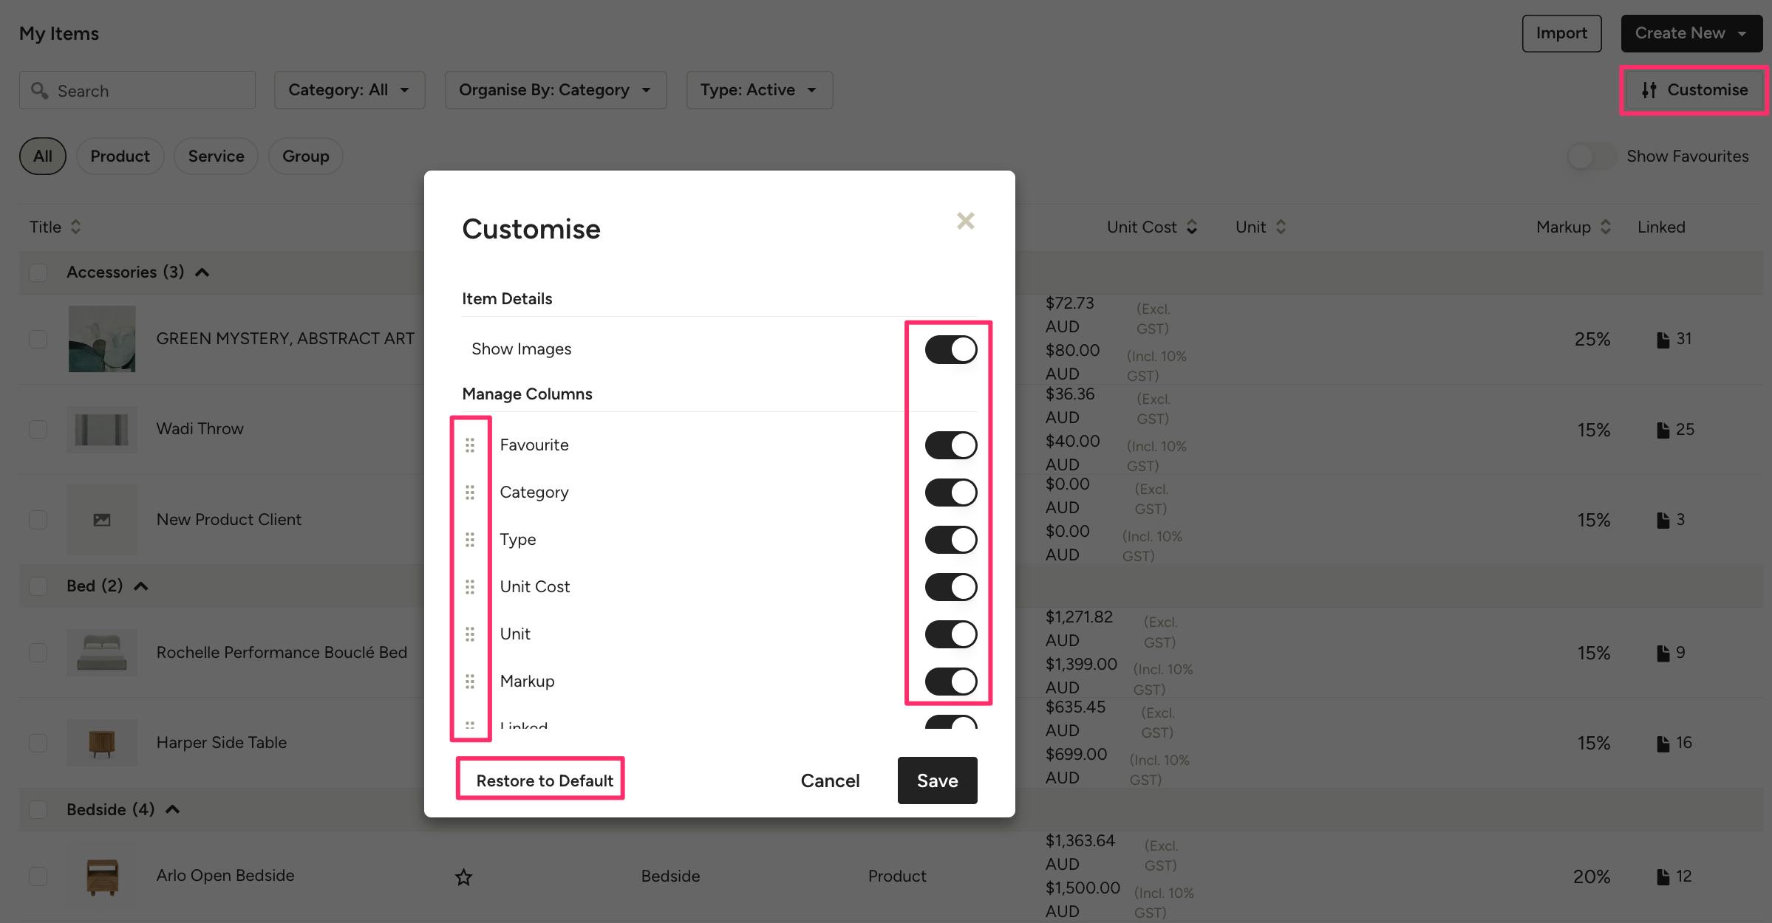
Task: Sort by Title column arrows
Action: coord(75,227)
